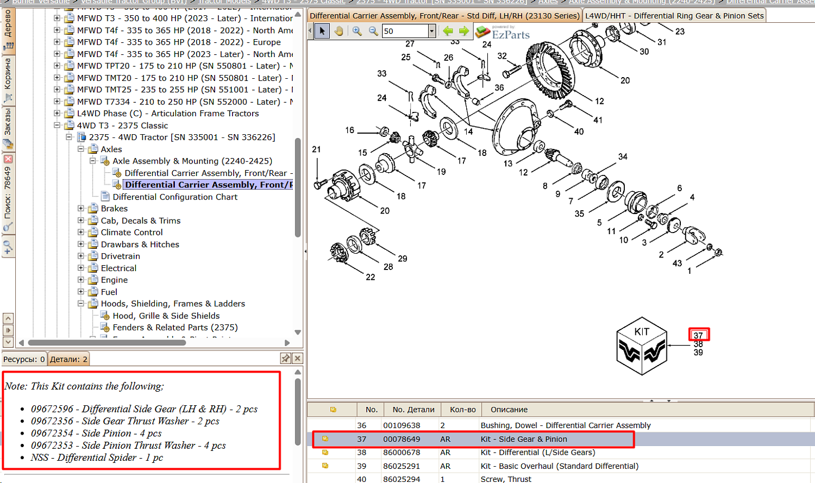Expand the Climate Control node
Screen dimensions: 815x483
point(81,233)
